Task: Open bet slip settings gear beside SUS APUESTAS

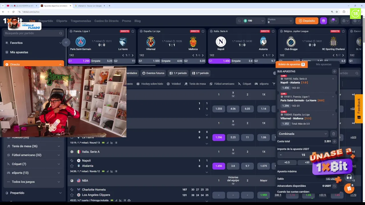Action: pyautogui.click(x=334, y=71)
